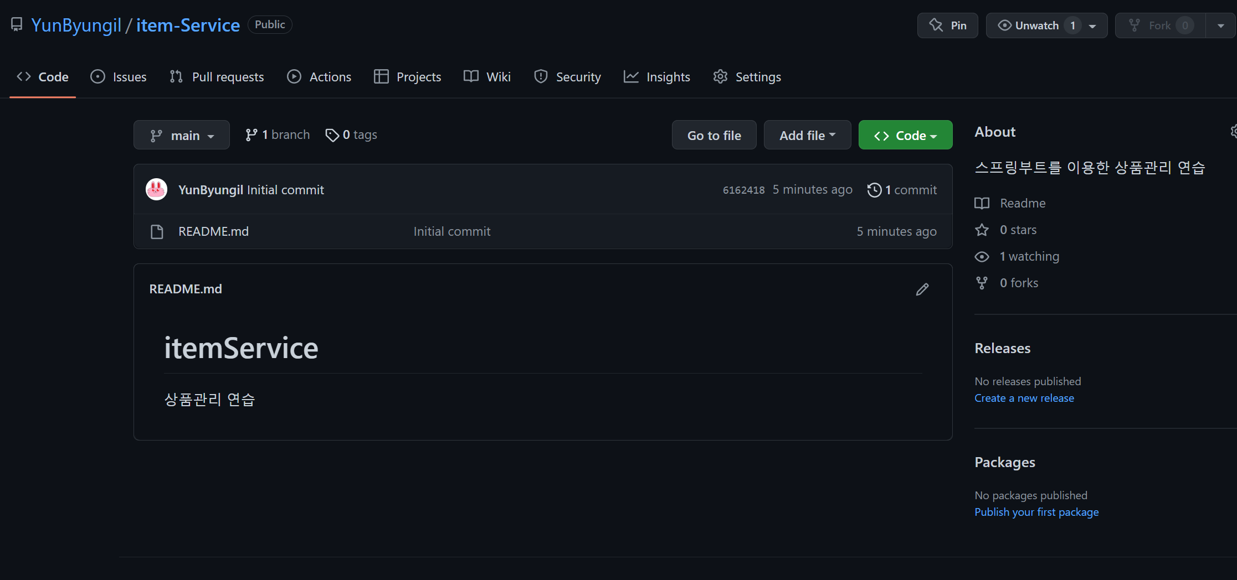Click the Go to file button
Screen dimensions: 1237x580
coord(714,135)
